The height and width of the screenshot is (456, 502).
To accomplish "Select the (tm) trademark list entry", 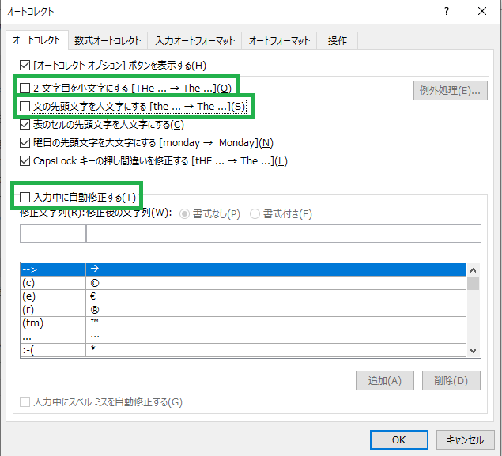I will click(x=243, y=323).
